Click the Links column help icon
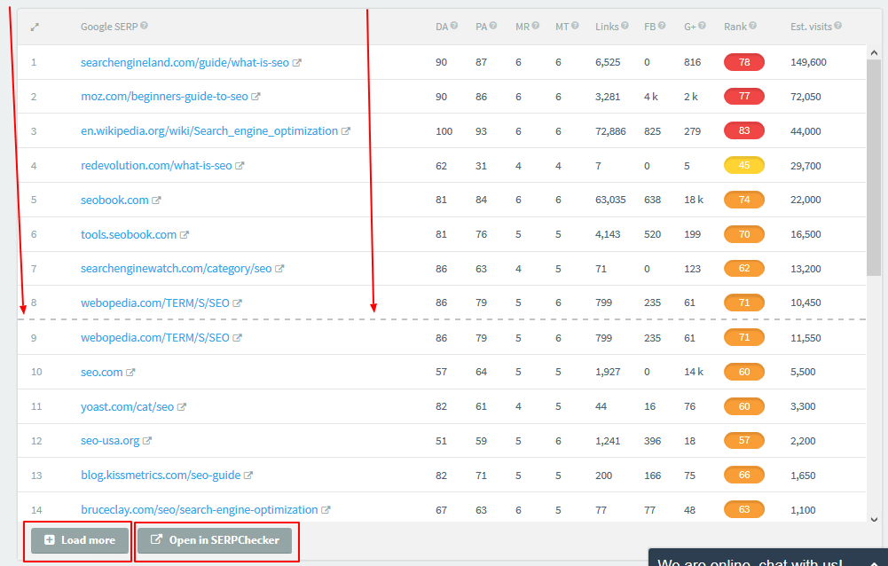The height and width of the screenshot is (566, 888). (625, 26)
